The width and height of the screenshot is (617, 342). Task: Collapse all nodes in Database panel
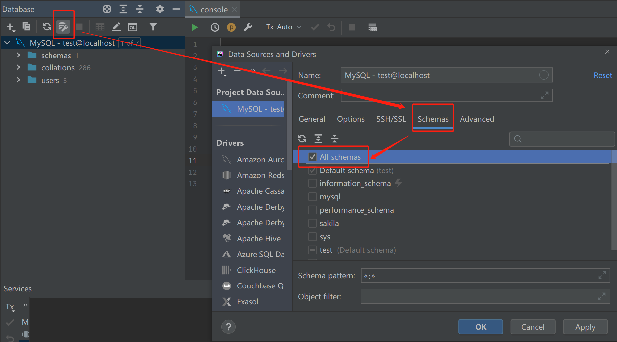(x=140, y=9)
